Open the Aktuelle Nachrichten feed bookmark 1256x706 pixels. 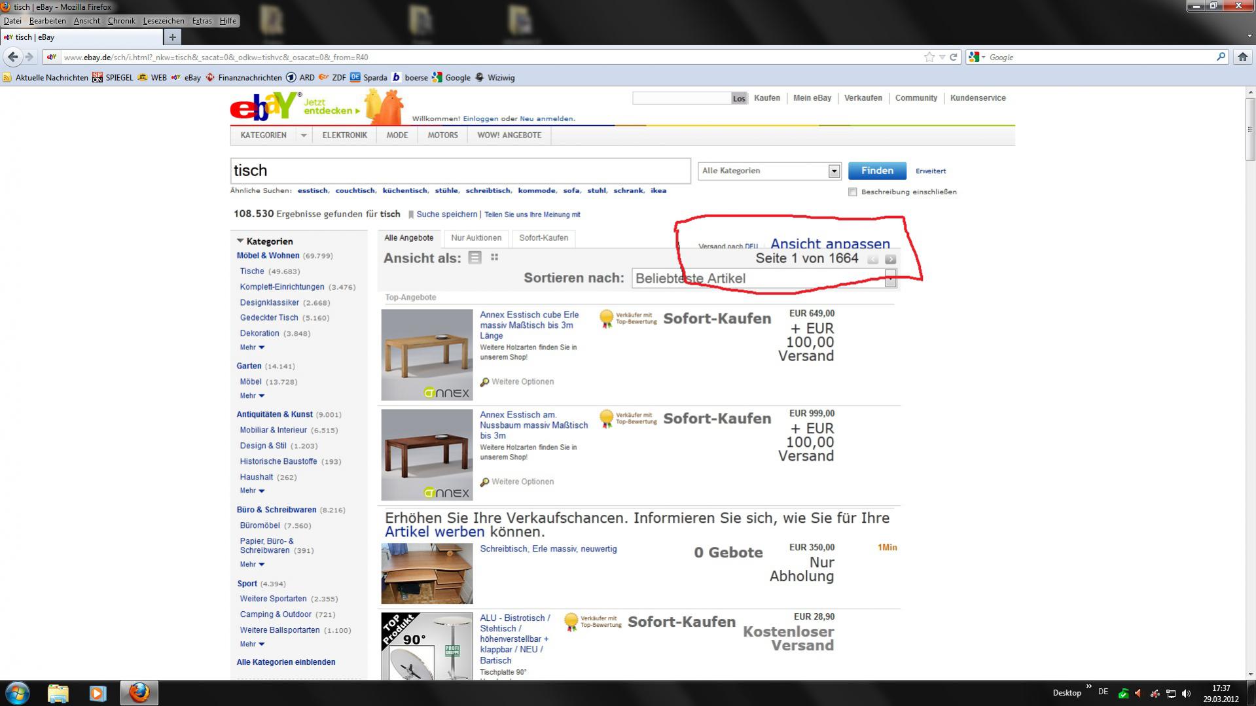click(46, 77)
